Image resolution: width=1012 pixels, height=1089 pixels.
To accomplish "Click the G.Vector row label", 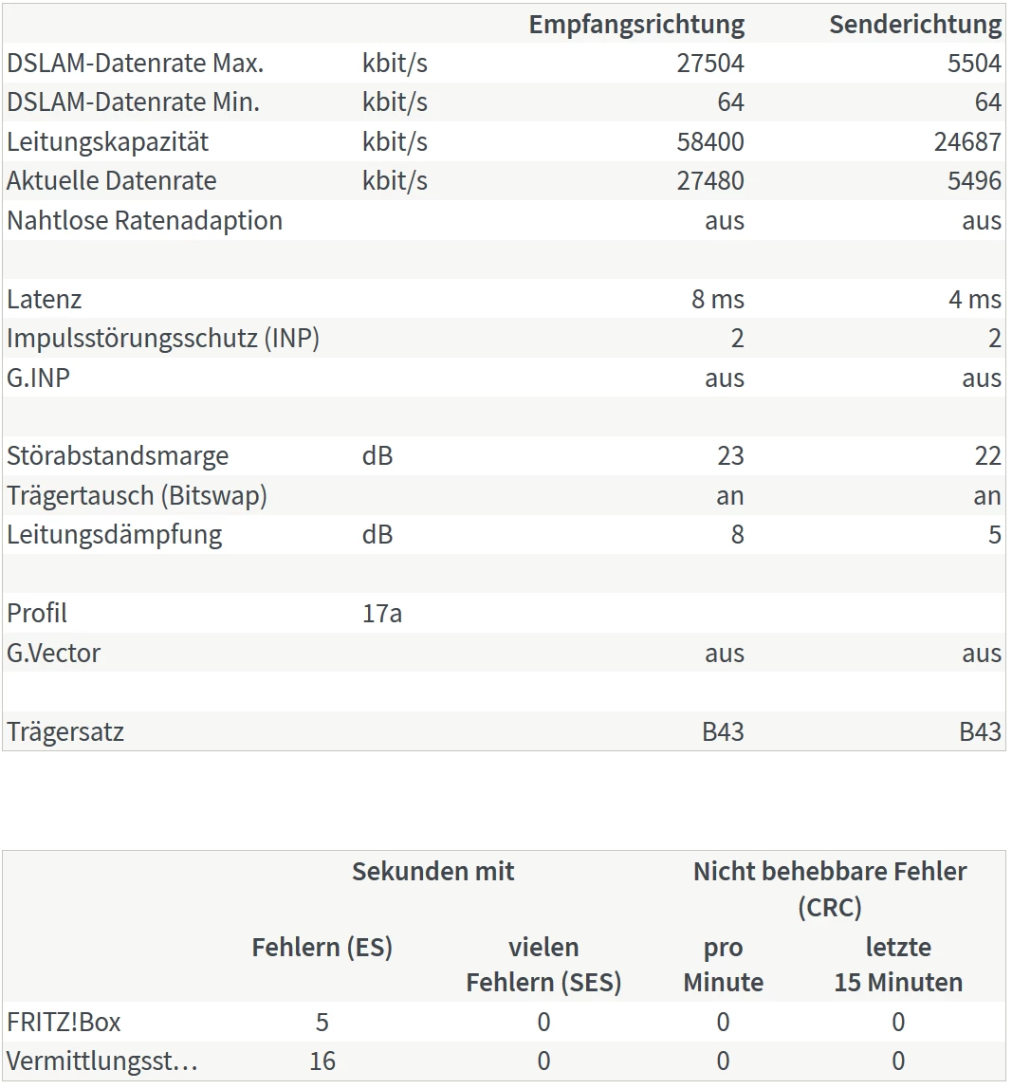I will 53,654.
